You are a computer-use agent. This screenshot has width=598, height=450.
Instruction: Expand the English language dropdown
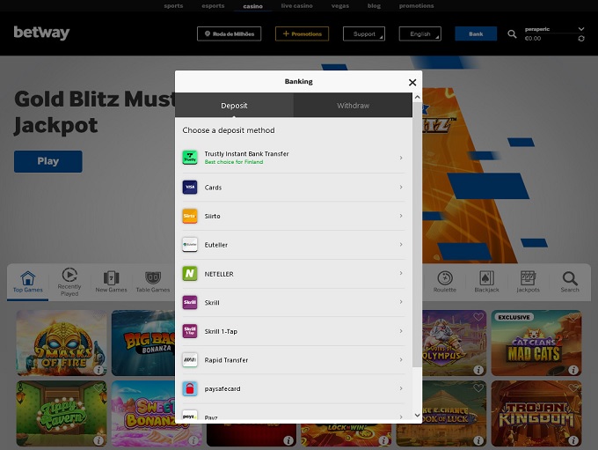click(419, 34)
